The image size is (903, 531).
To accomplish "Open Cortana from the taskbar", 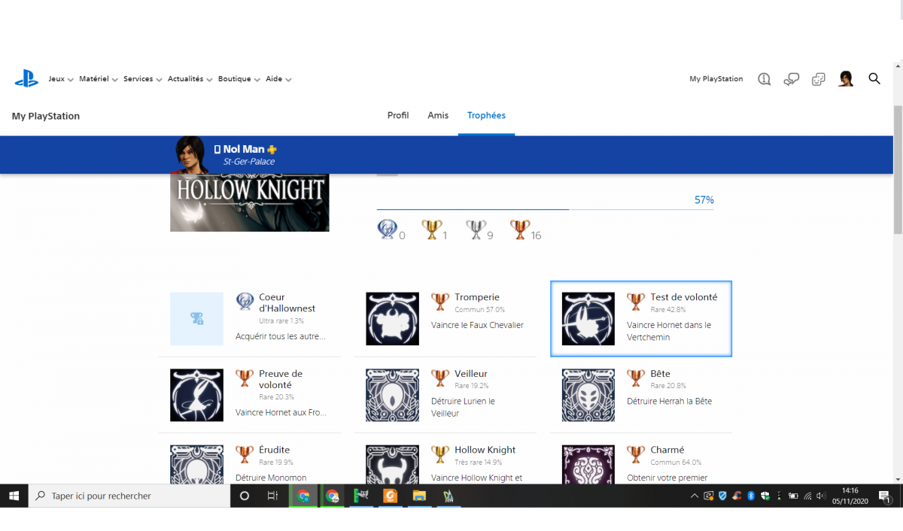I will [245, 496].
